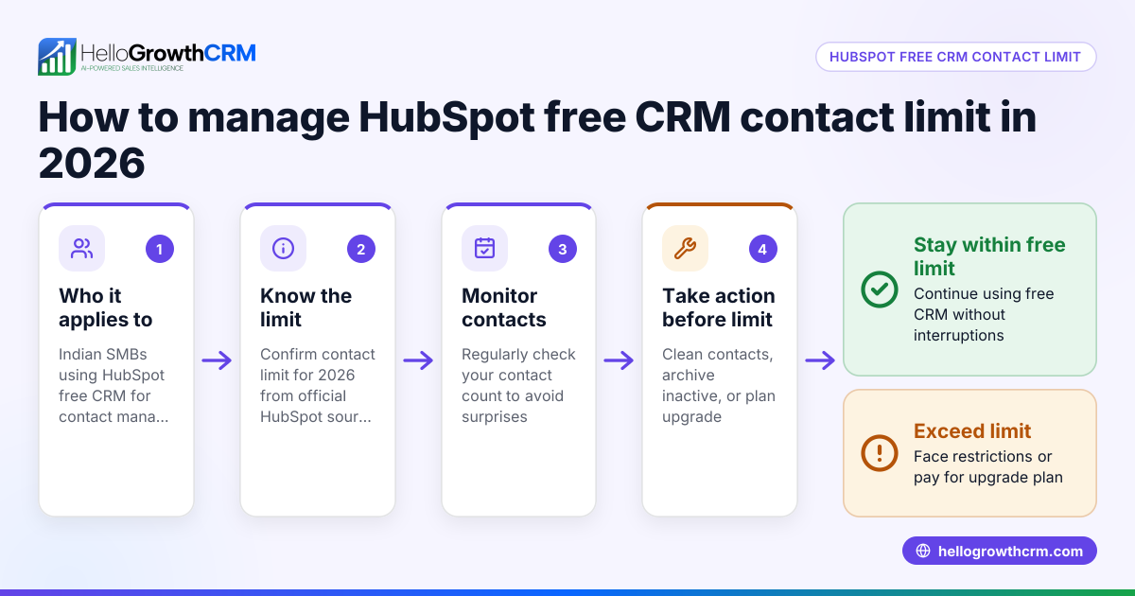Click the HUBSPOT FREE CRM CONTACT LIMIT tag
This screenshot has height=596, width=1135.
pyautogui.click(x=955, y=57)
